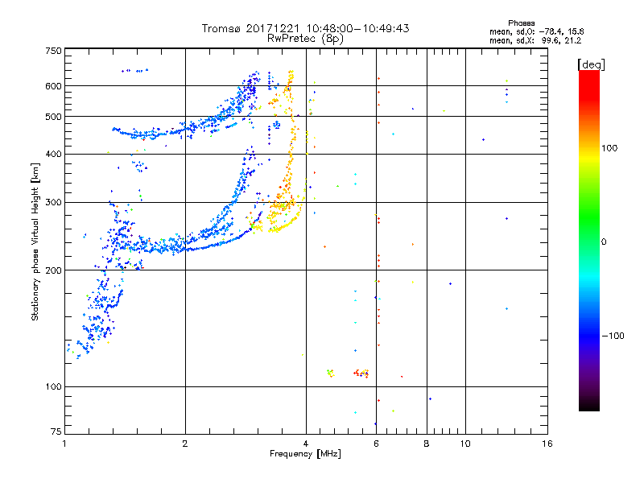Click the y-axis tick label "500"
The height and width of the screenshot is (483, 644).
tap(53, 117)
